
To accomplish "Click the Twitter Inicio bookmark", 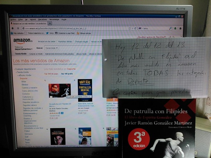I will pos(50,33).
